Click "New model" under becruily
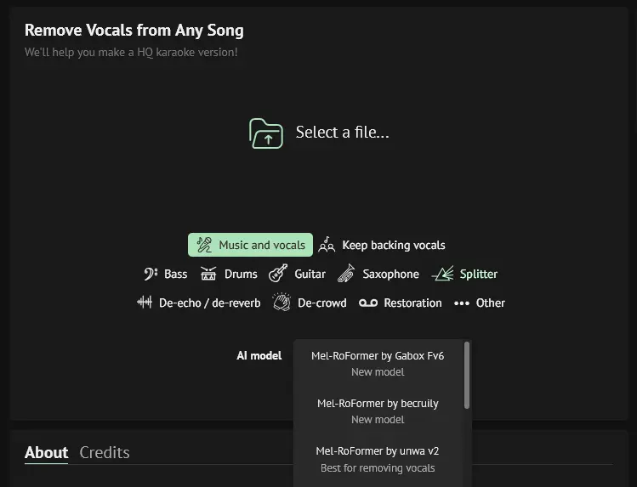 click(378, 419)
